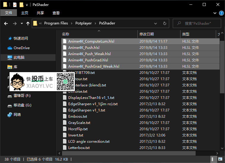
Task: Open the 查看 ribbon tab
Action: coord(56,13)
